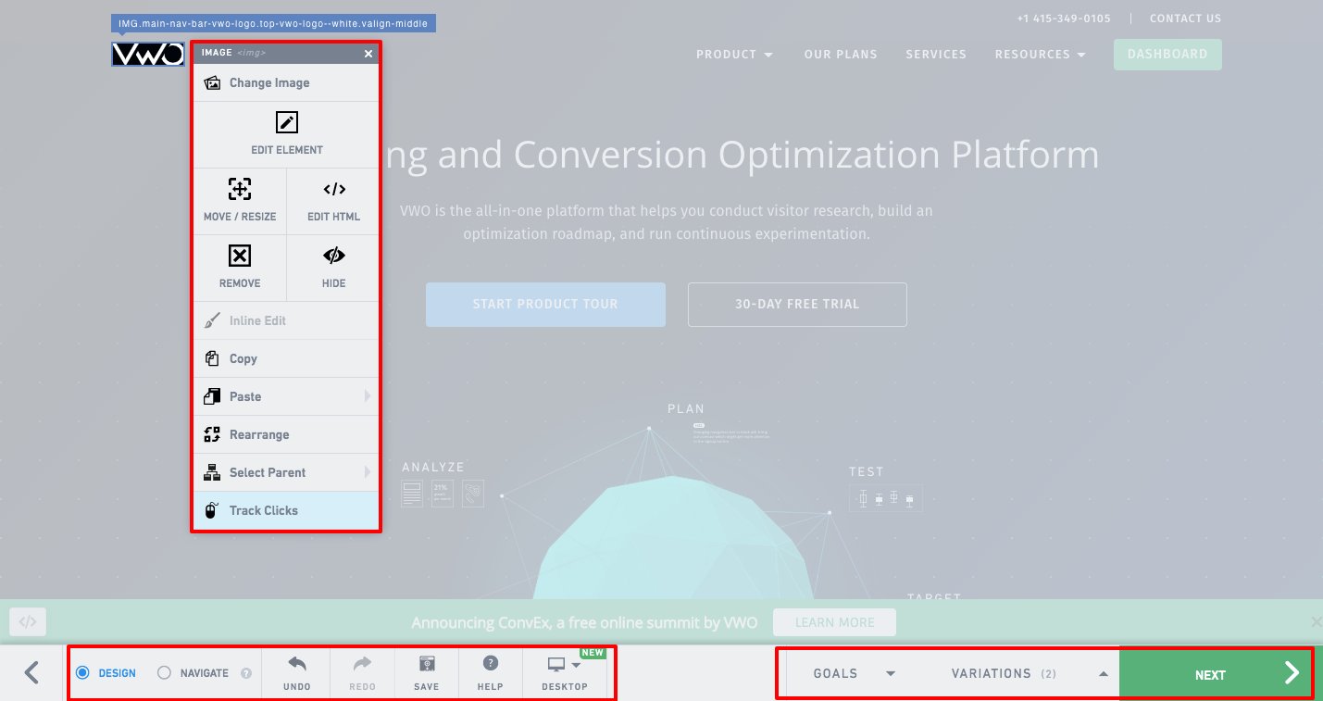Undo the last change

click(x=297, y=673)
